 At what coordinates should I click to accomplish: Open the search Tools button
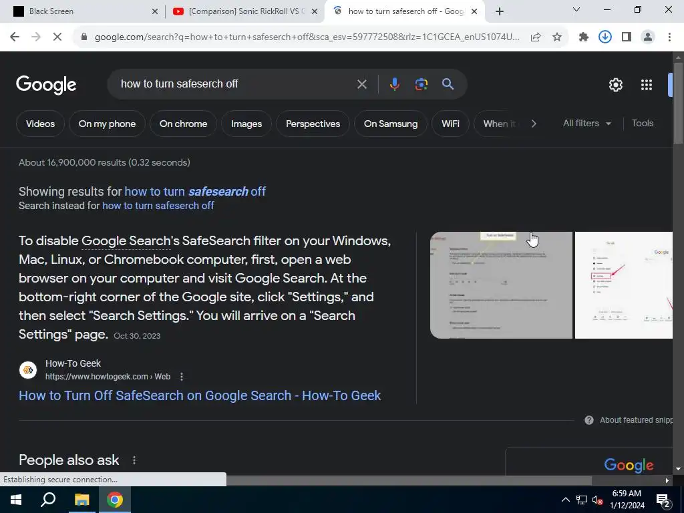click(x=643, y=124)
